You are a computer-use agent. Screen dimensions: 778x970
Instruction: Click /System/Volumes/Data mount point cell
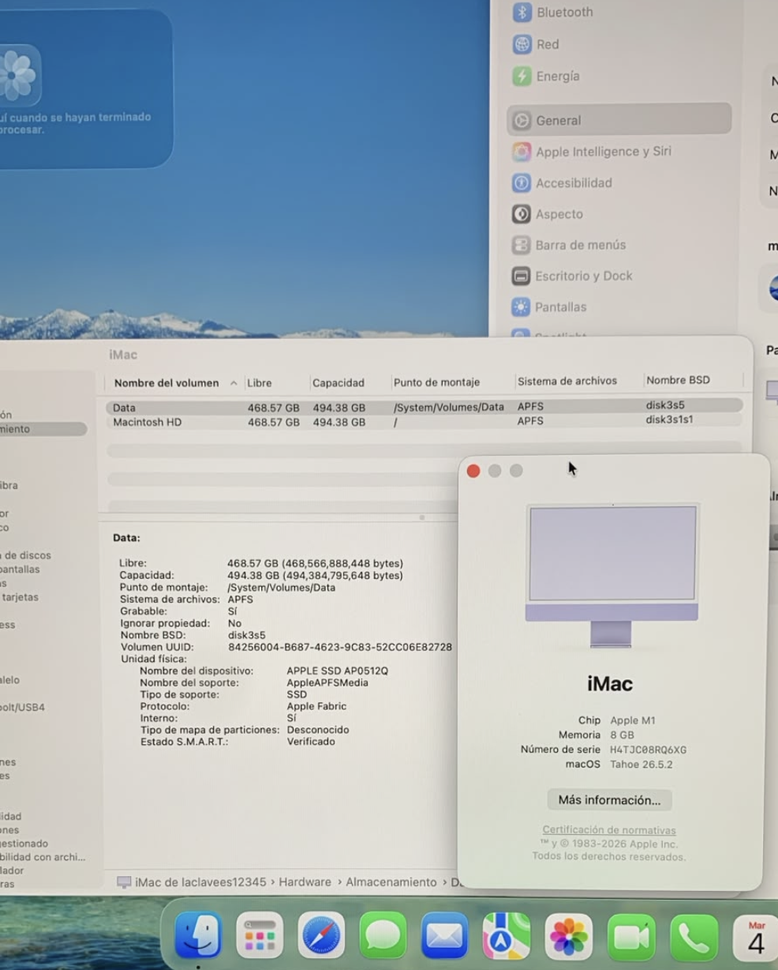(x=448, y=408)
